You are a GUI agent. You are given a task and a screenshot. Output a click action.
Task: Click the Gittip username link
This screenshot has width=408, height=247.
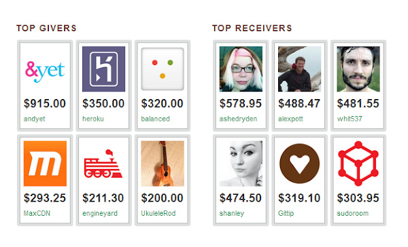tap(286, 214)
